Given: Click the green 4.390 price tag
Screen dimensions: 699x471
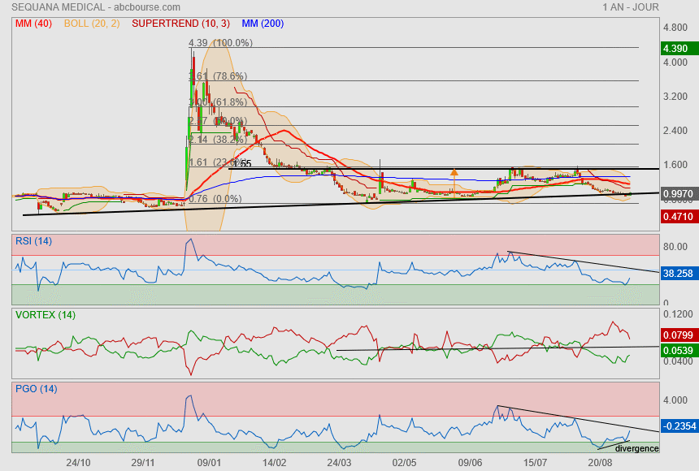Looking at the screenshot, I should point(677,49).
